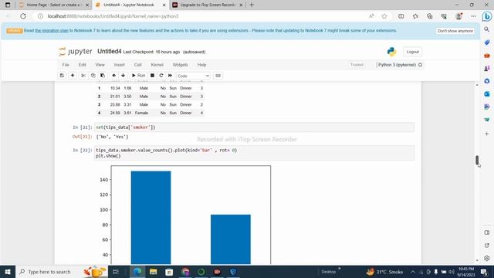Open the weather widget 31°C Smoke

(x=385, y=272)
